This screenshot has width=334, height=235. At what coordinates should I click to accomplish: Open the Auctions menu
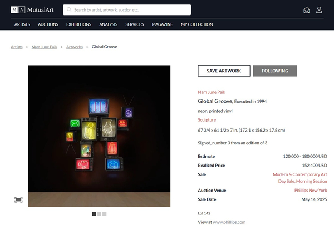[x=48, y=24]
